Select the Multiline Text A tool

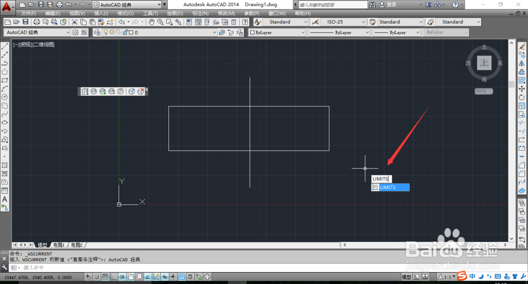point(5,199)
